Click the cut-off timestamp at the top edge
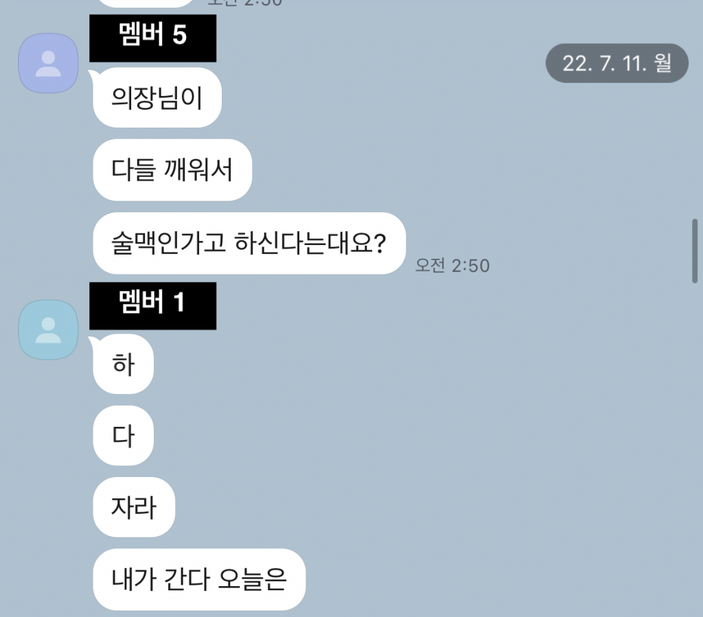Image resolution: width=703 pixels, height=617 pixels. pos(245,3)
